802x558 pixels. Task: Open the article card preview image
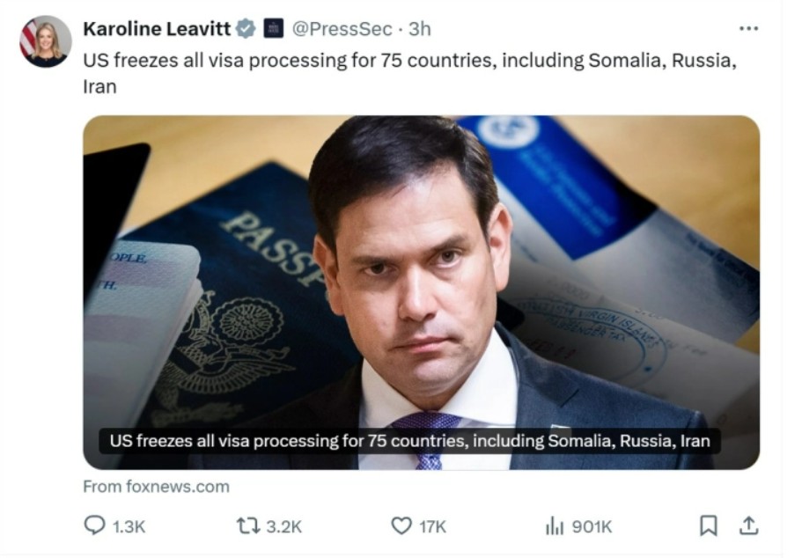421,292
